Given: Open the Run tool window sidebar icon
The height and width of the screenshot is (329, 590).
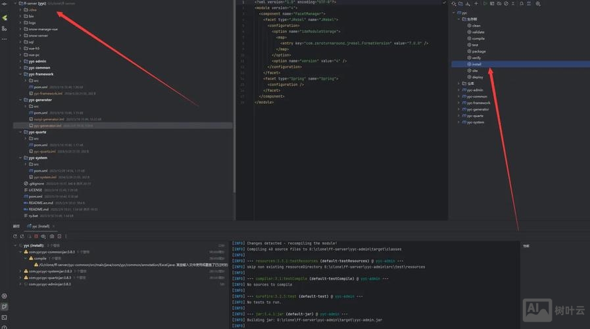Looking at the screenshot, I should (5, 307).
